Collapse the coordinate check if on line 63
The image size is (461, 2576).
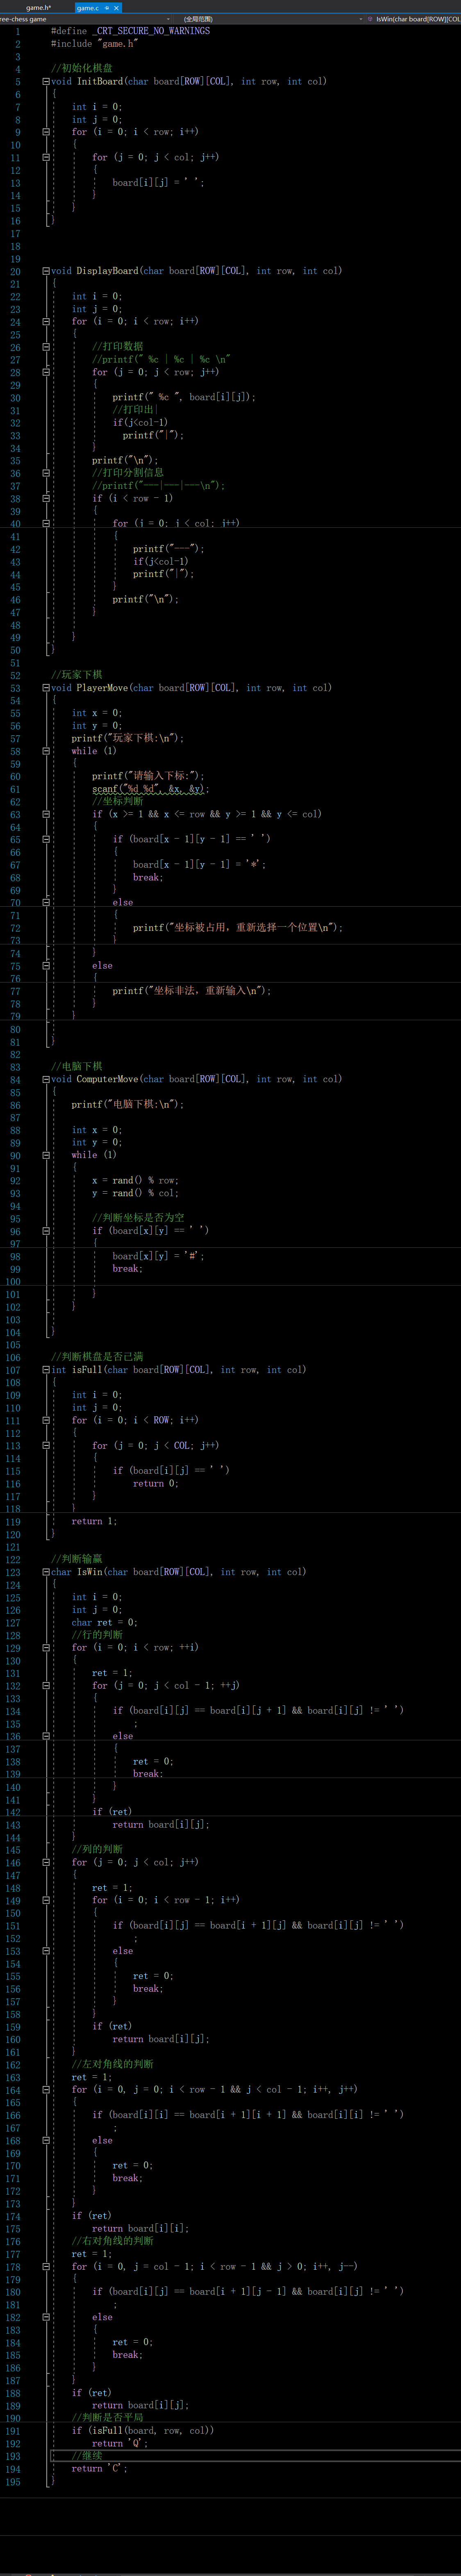[x=46, y=814]
